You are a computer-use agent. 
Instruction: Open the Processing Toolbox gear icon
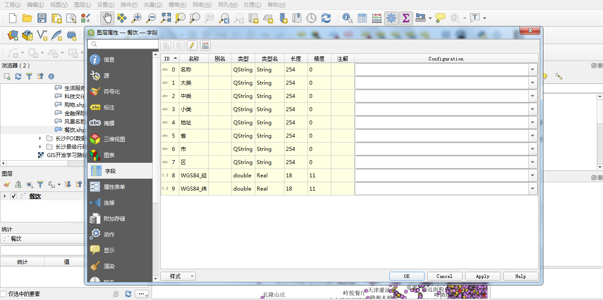(x=391, y=18)
